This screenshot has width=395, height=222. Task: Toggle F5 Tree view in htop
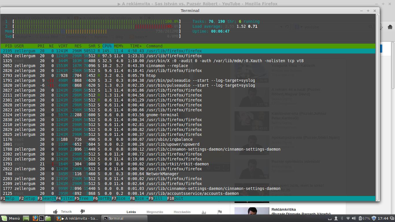(x=84, y=198)
